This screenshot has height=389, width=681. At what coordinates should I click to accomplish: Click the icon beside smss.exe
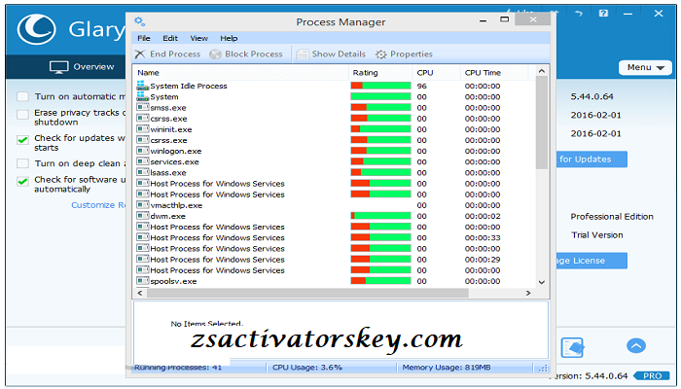tap(142, 107)
